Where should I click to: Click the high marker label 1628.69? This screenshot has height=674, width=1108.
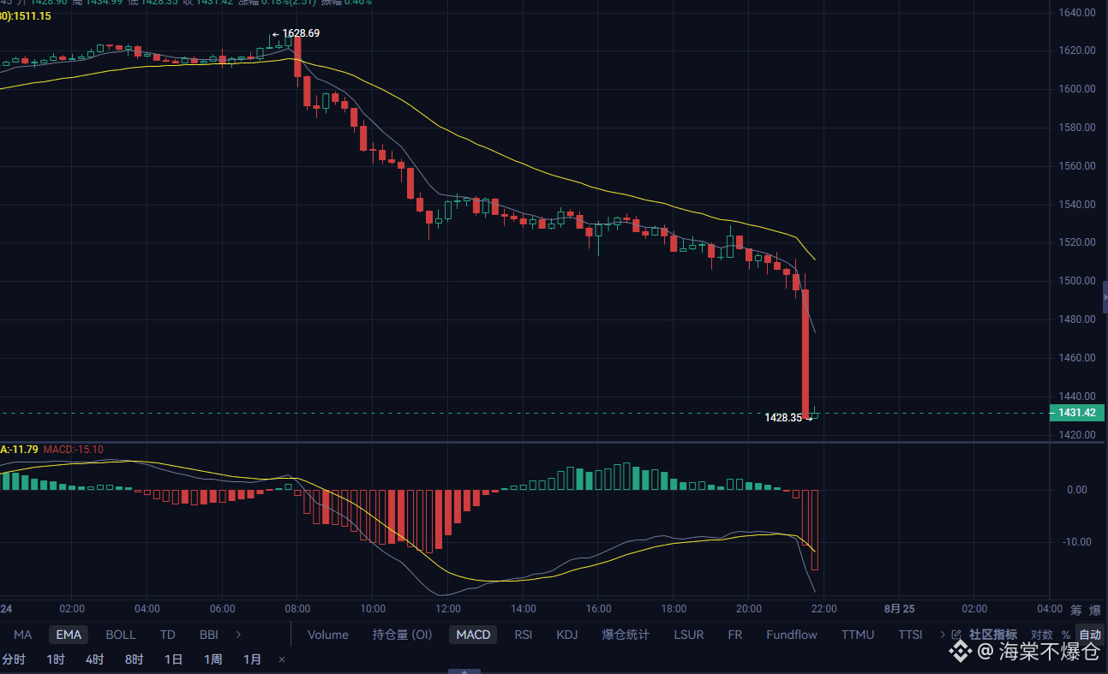(x=301, y=33)
